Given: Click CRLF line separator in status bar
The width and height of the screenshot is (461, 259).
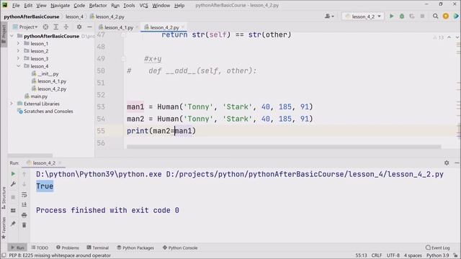Looking at the screenshot, I should pyautogui.click(x=377, y=255).
